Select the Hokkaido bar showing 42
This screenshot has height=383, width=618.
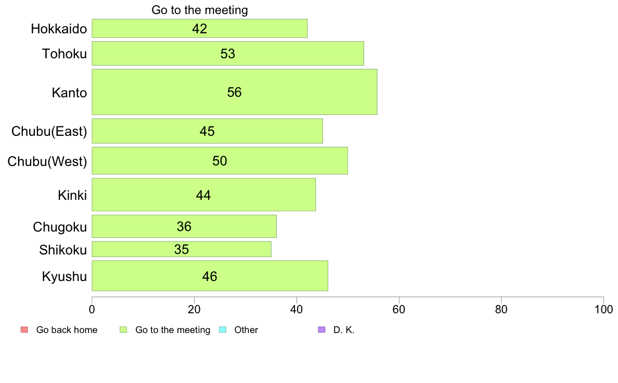(x=200, y=29)
